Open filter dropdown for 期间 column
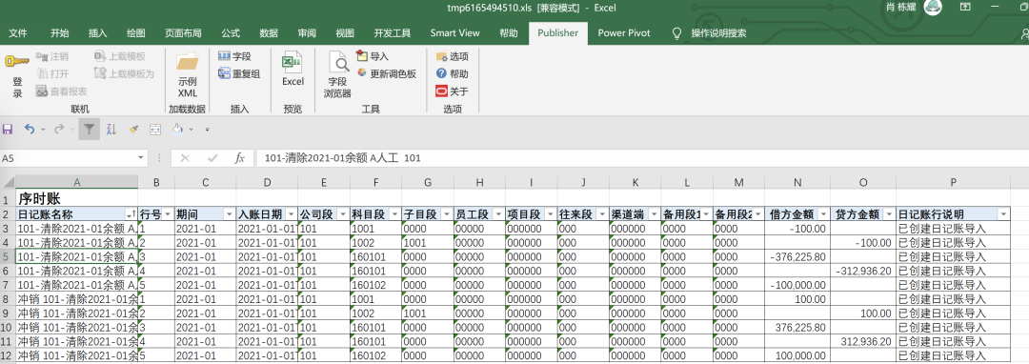 coord(229,214)
